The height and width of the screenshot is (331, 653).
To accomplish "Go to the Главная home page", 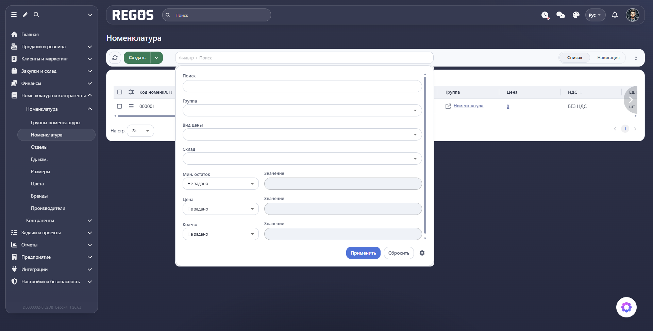I will point(30,34).
